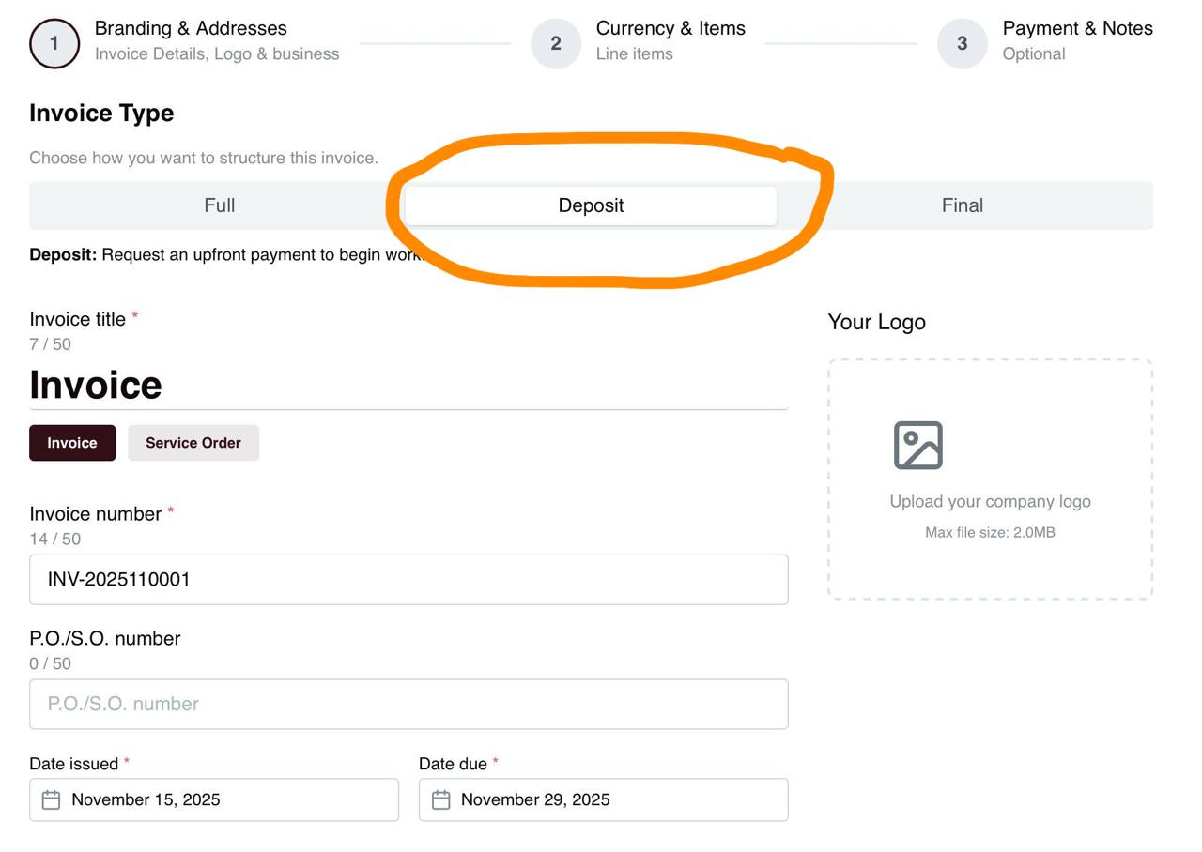Screen dimensions: 1202x852
Task: Click the Invoice title text field
Action: (x=408, y=386)
